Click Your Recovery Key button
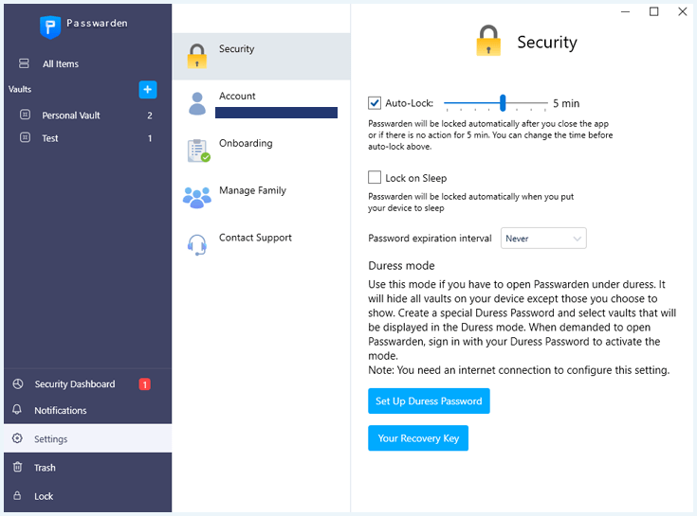Viewport: 697px width, 516px height. (418, 438)
